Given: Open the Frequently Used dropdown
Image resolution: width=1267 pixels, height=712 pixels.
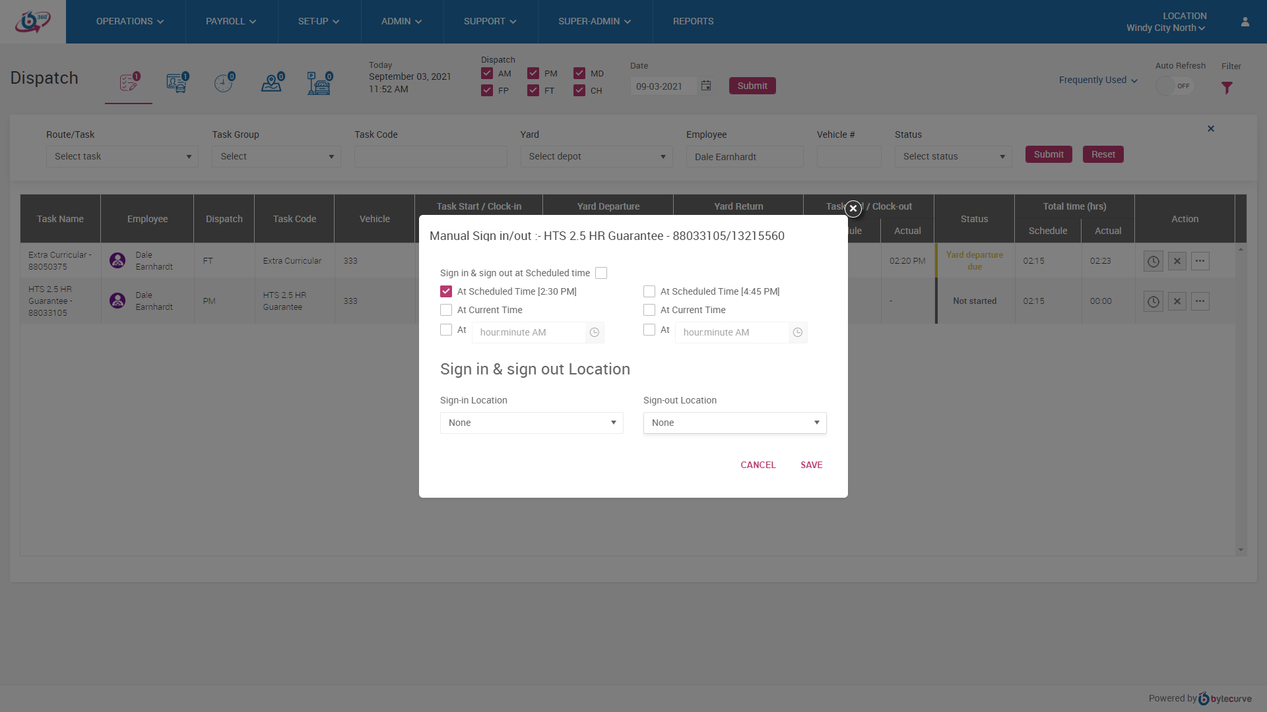Looking at the screenshot, I should 1098,80.
